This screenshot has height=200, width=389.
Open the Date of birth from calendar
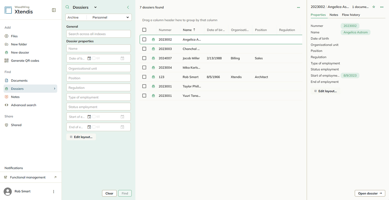[89, 59]
